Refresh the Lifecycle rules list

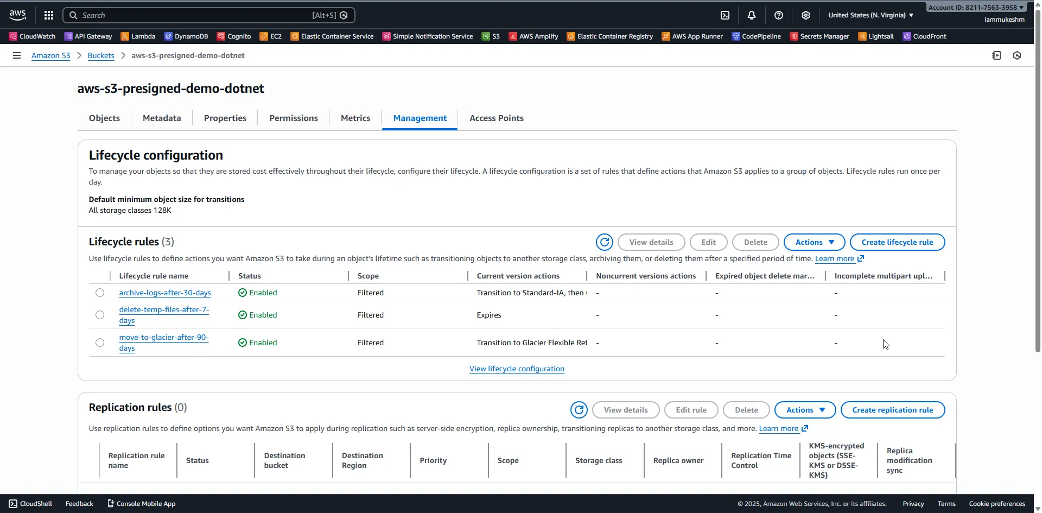(x=604, y=242)
